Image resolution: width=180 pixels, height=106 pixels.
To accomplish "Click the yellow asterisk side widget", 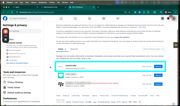I will [x=176, y=45].
